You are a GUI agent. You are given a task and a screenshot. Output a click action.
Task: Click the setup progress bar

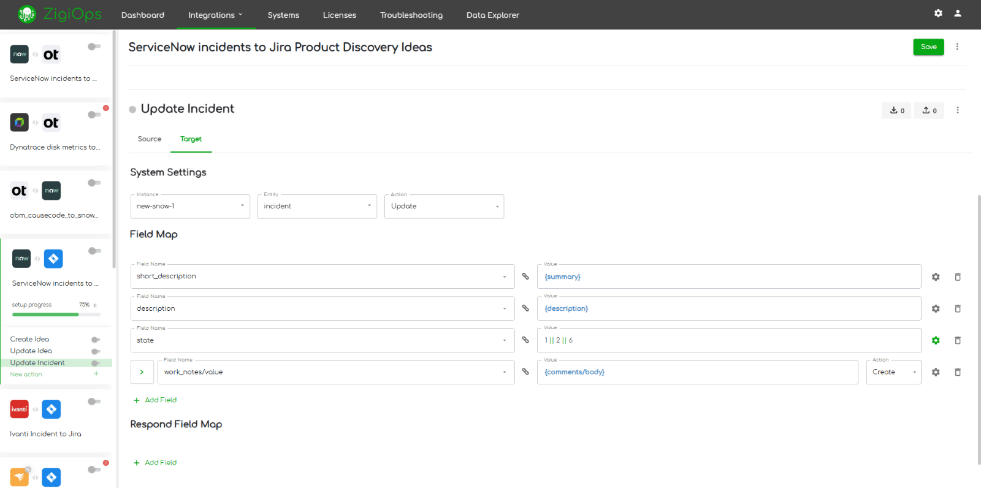tap(56, 315)
